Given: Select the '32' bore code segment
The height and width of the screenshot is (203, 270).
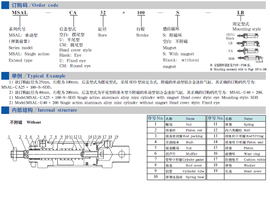Looking at the screenshot, I should tap(103, 13).
